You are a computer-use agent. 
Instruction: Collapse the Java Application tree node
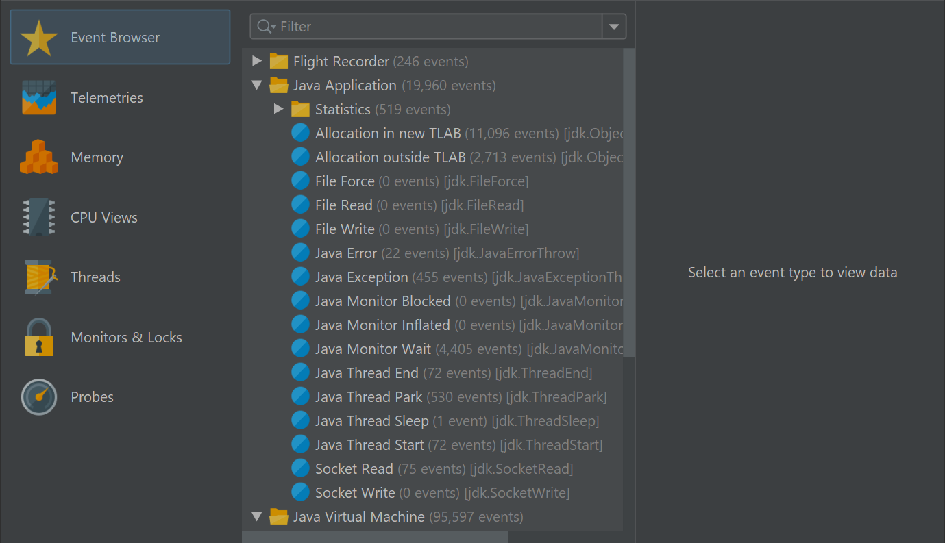point(257,86)
